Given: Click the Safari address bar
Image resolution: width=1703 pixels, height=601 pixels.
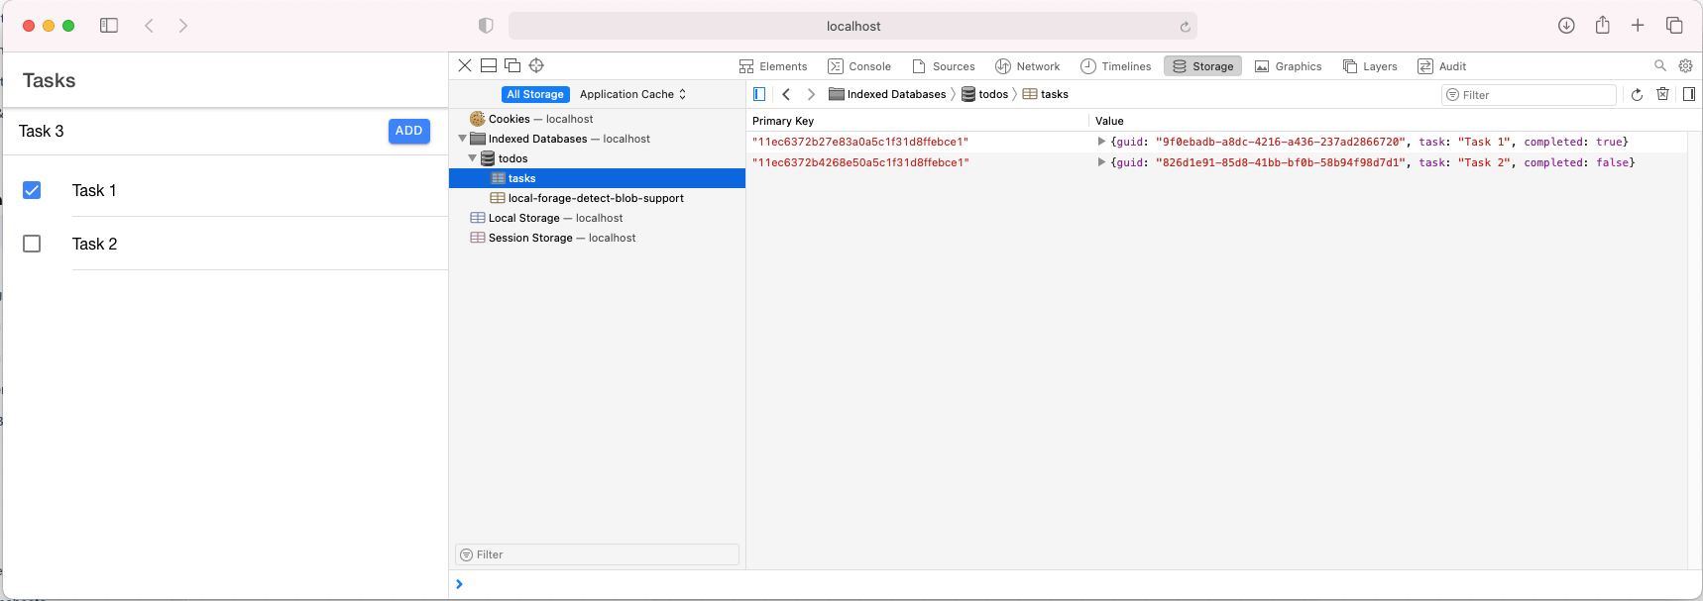Looking at the screenshot, I should pyautogui.click(x=852, y=27).
